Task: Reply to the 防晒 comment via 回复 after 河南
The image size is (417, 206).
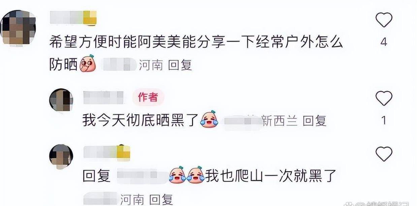Action: click(180, 65)
